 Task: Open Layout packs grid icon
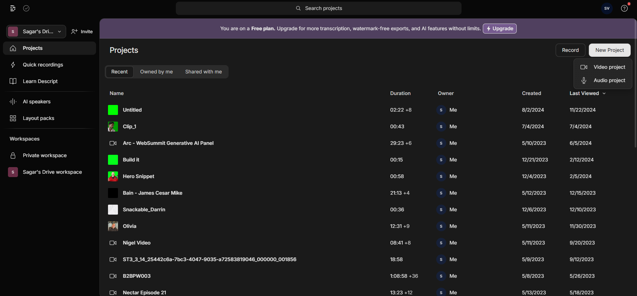pyautogui.click(x=13, y=118)
